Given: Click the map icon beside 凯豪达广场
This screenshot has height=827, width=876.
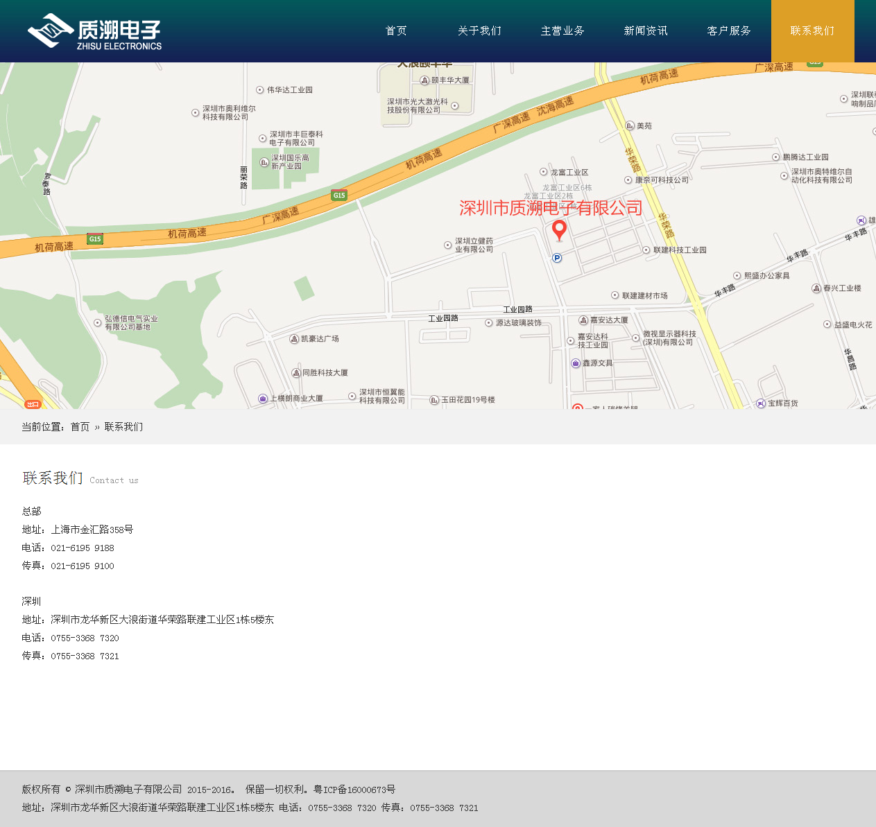Looking at the screenshot, I should coord(294,339).
